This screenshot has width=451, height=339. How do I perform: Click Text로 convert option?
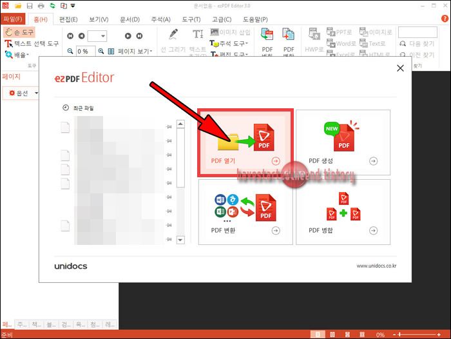(372, 44)
